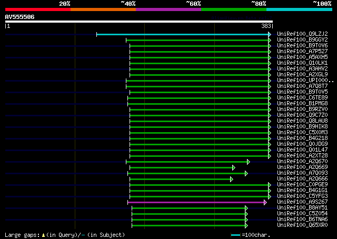Open the UniRef100_A5AXH5 hit label

coord(302,57)
